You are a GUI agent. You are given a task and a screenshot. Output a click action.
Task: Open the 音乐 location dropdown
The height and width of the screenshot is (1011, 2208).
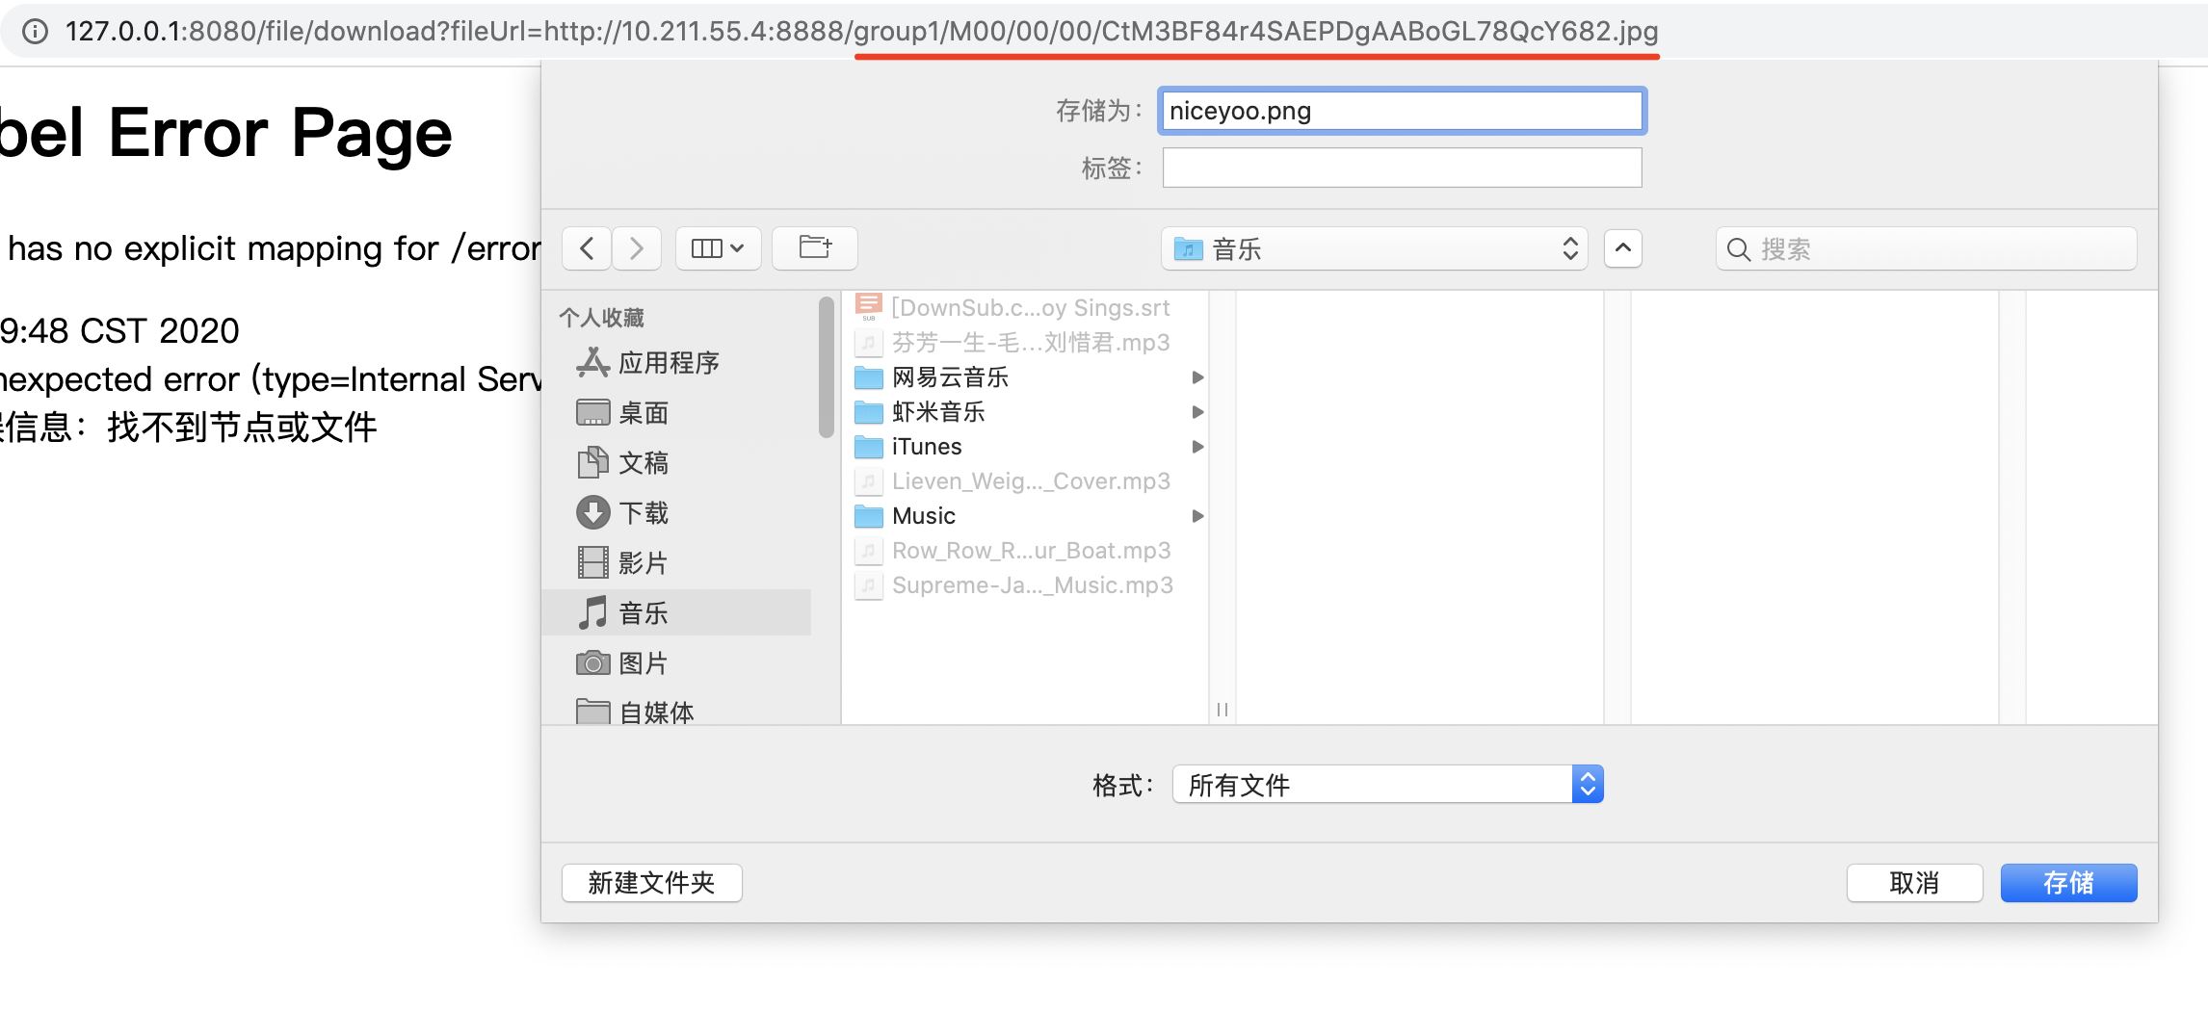(1373, 248)
